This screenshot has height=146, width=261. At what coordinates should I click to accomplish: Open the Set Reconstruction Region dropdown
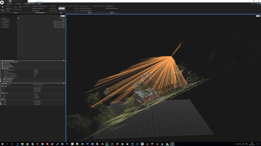point(47,6)
